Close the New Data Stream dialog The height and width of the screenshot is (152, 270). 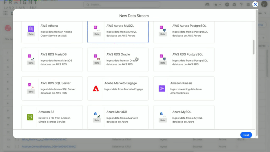255,4
